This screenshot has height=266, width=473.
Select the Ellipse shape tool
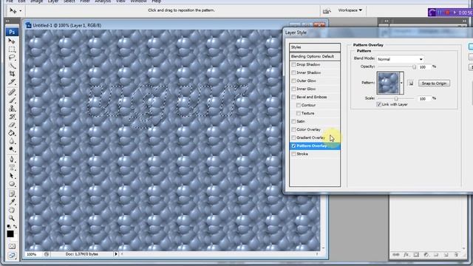[x=12, y=184]
